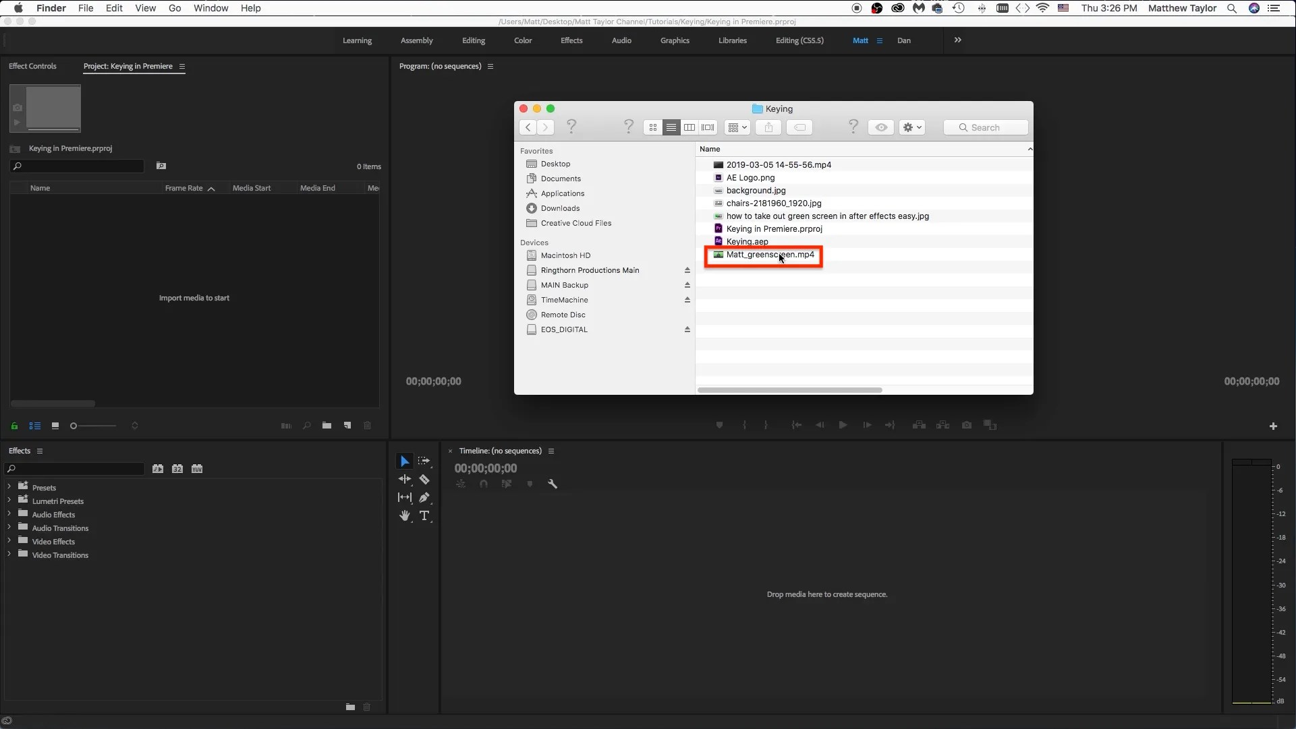Toggle Snap in the Timeline
Screen dimensions: 1296x729
coord(483,484)
